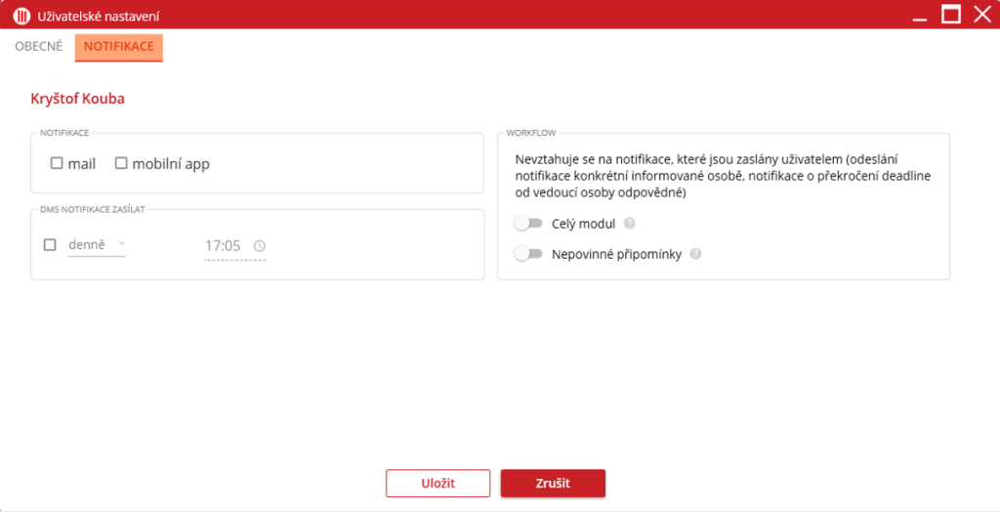Click the Zrušit button
Viewport: 1000px width, 512px height.
[553, 484]
